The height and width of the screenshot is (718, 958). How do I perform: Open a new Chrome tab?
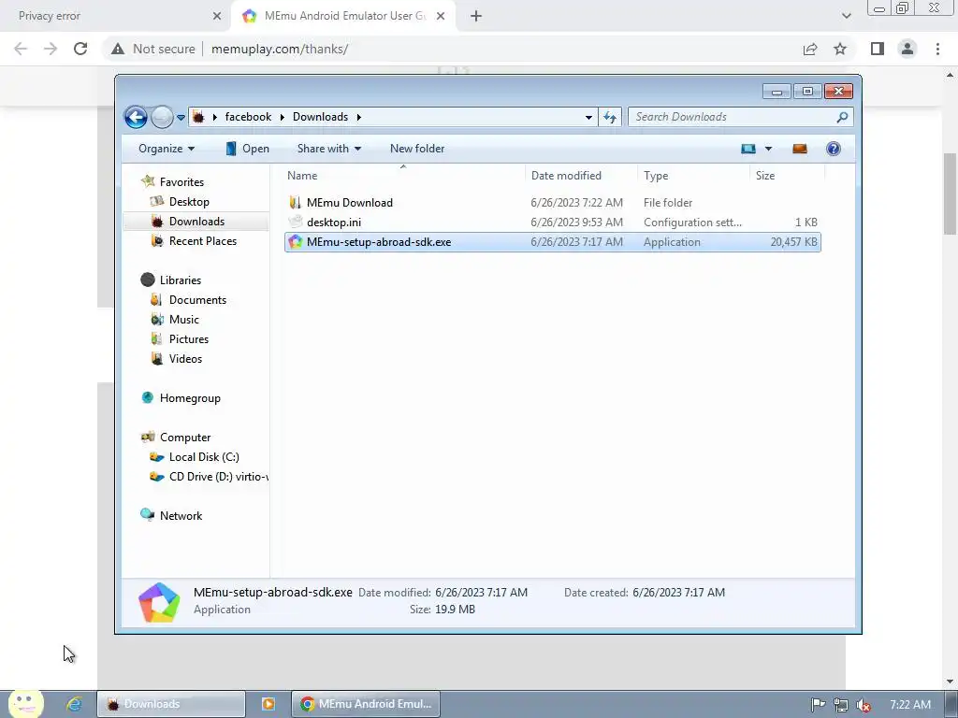[x=476, y=16]
